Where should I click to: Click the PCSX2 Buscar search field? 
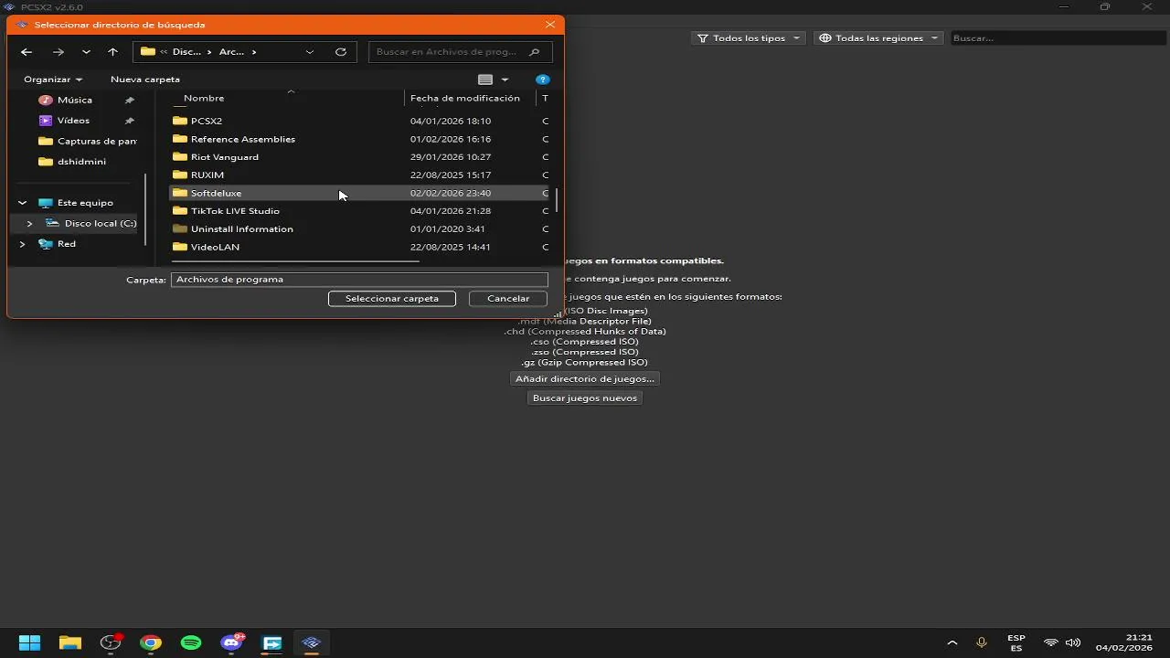click(x=1058, y=38)
